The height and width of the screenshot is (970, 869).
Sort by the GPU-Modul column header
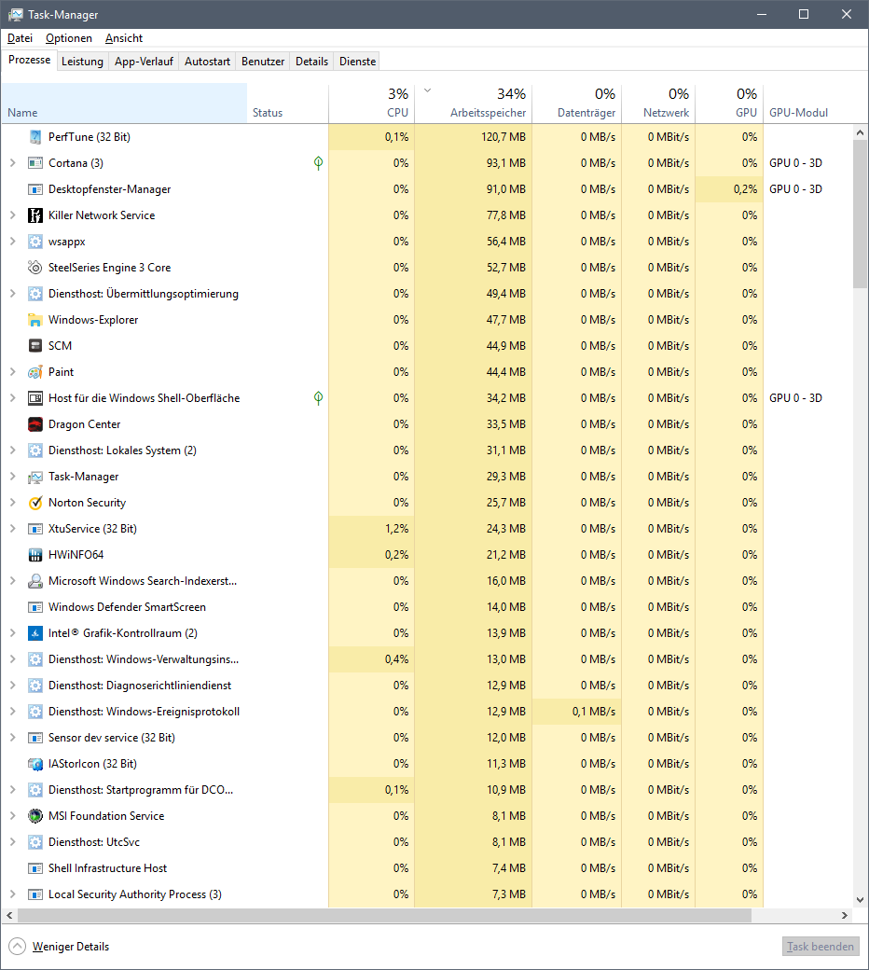coord(809,104)
